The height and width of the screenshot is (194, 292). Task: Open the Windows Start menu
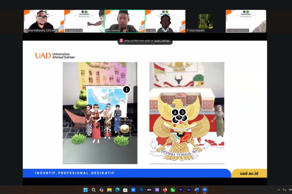coord(85,190)
